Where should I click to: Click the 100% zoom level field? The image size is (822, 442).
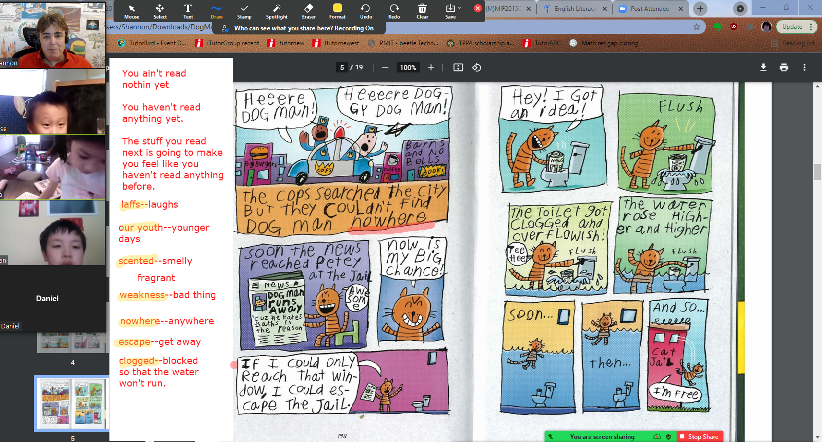coord(408,67)
